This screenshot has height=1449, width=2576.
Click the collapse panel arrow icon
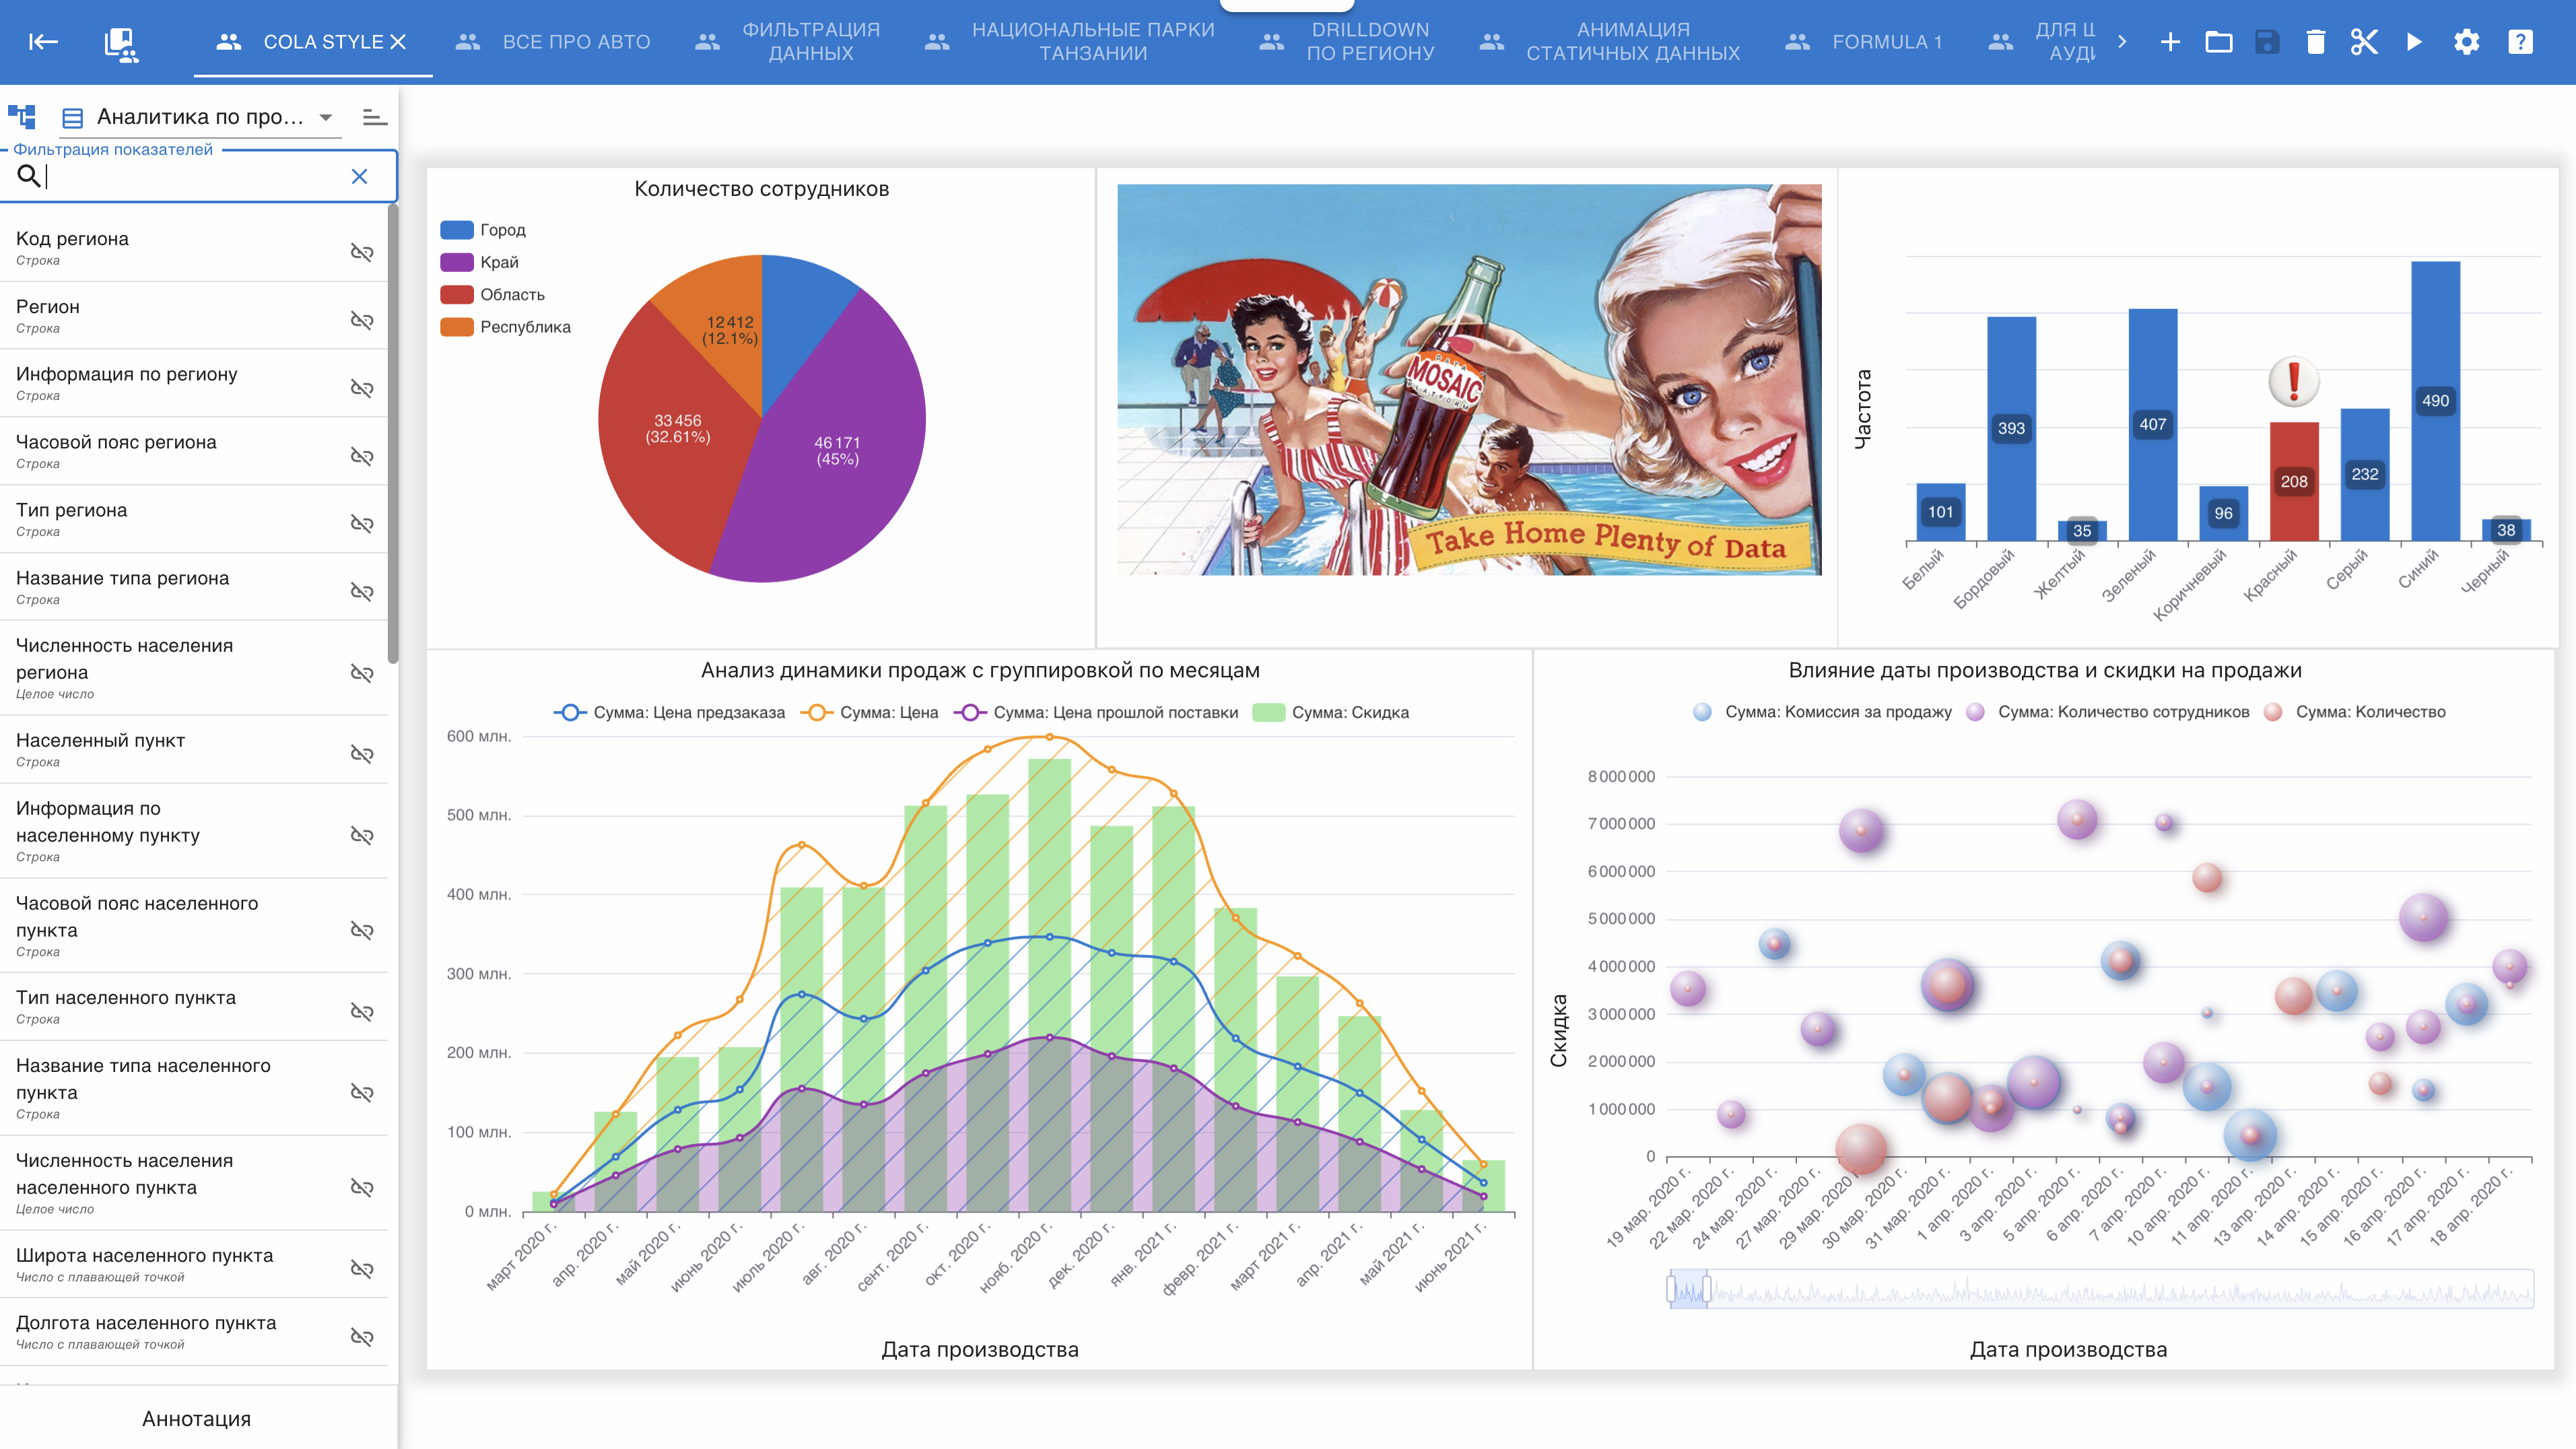[x=43, y=42]
